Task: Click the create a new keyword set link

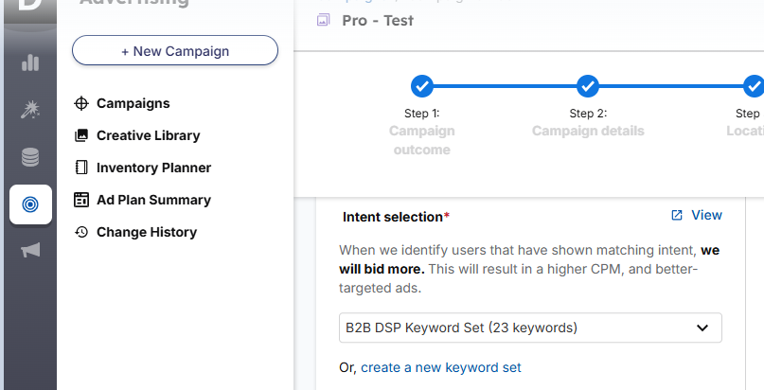Action: click(441, 367)
